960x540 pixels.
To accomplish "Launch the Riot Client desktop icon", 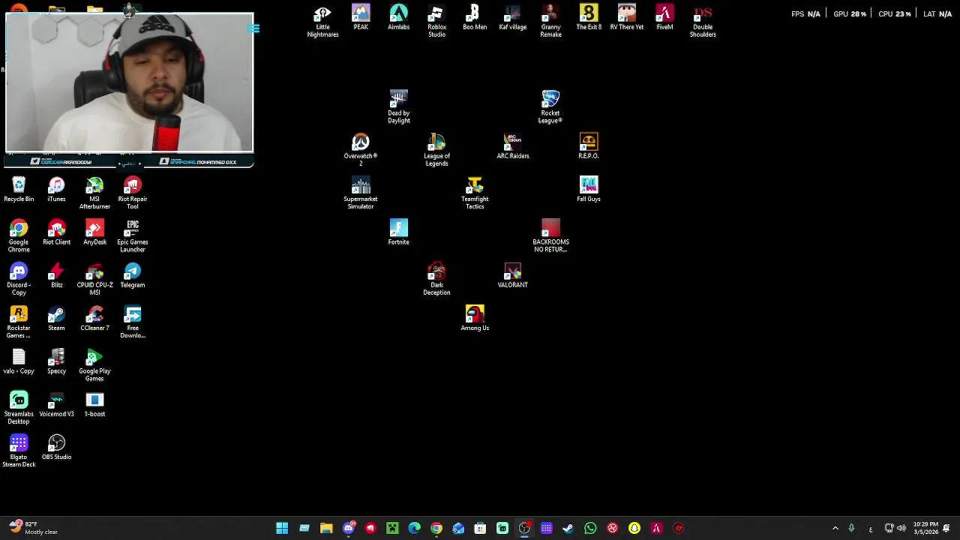I will pyautogui.click(x=56, y=233).
